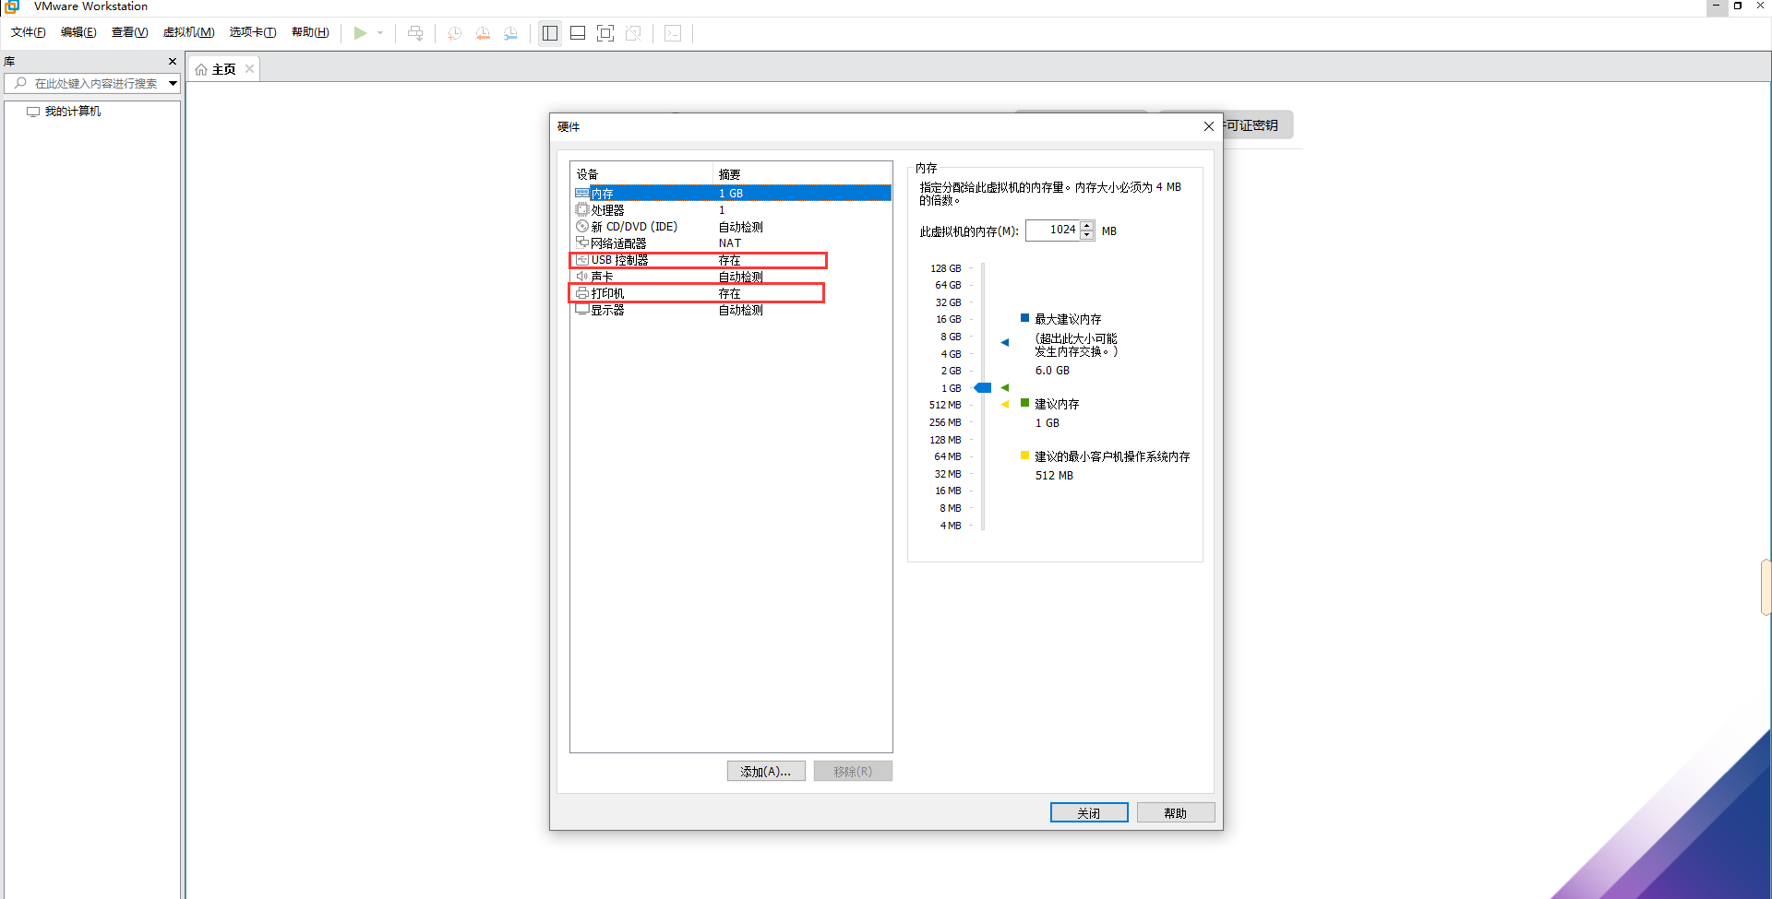The height and width of the screenshot is (899, 1772).
Task: Click the 帮助 button in hardware dialog
Action: click(x=1176, y=812)
